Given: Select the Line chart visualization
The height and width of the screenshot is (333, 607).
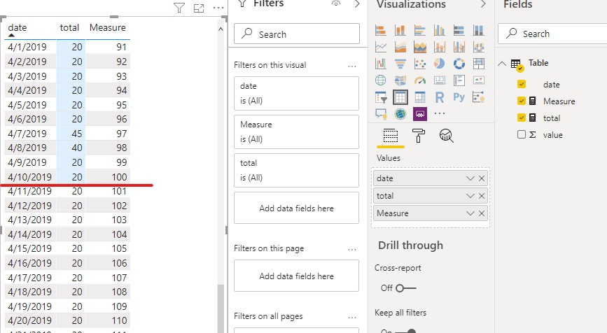Looking at the screenshot, I should tap(381, 47).
